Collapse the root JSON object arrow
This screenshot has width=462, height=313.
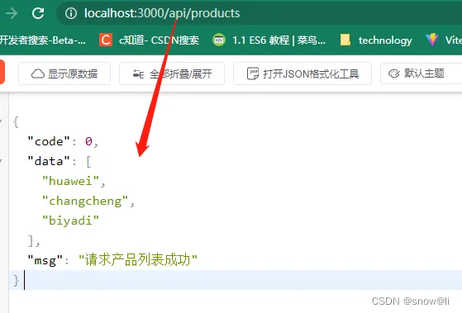click(x=1, y=121)
